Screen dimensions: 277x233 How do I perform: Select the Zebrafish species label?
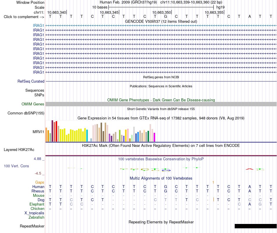[x=36, y=217]
